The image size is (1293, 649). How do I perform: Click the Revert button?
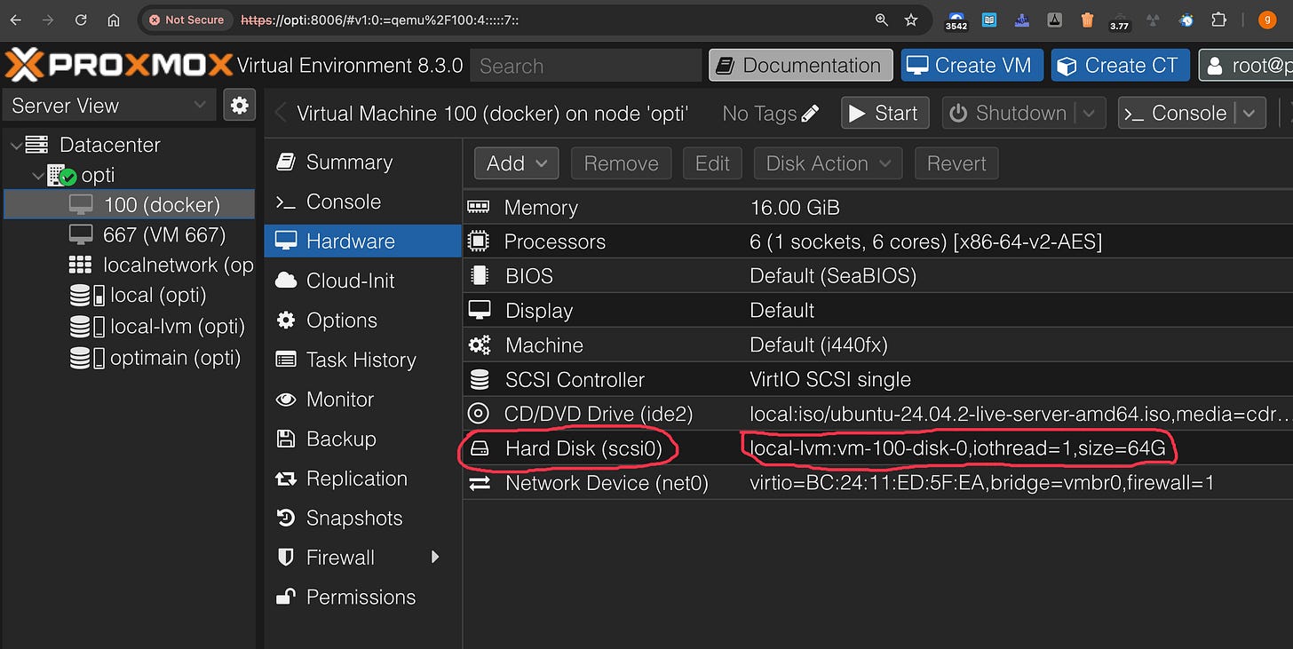(x=956, y=163)
